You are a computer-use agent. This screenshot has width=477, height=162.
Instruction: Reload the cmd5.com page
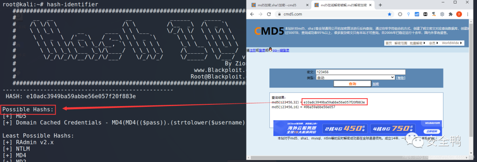tap(269, 14)
